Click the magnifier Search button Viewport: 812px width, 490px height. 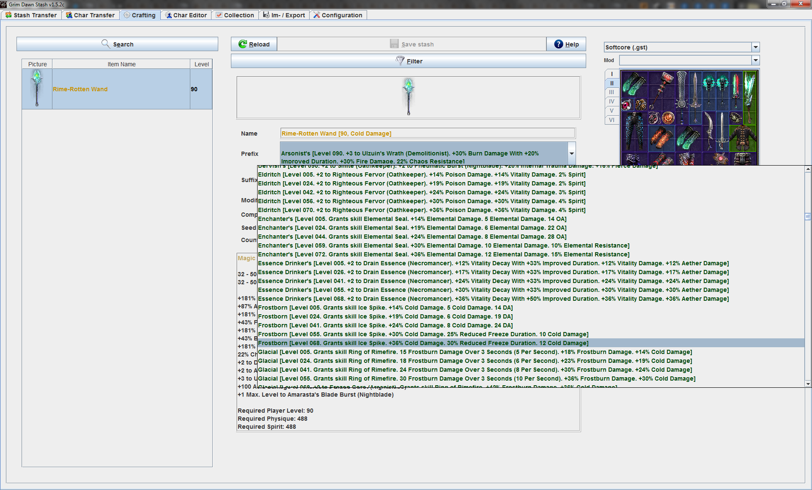(117, 44)
